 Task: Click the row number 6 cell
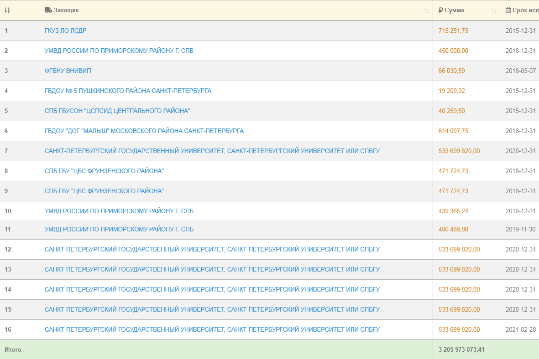click(19, 131)
